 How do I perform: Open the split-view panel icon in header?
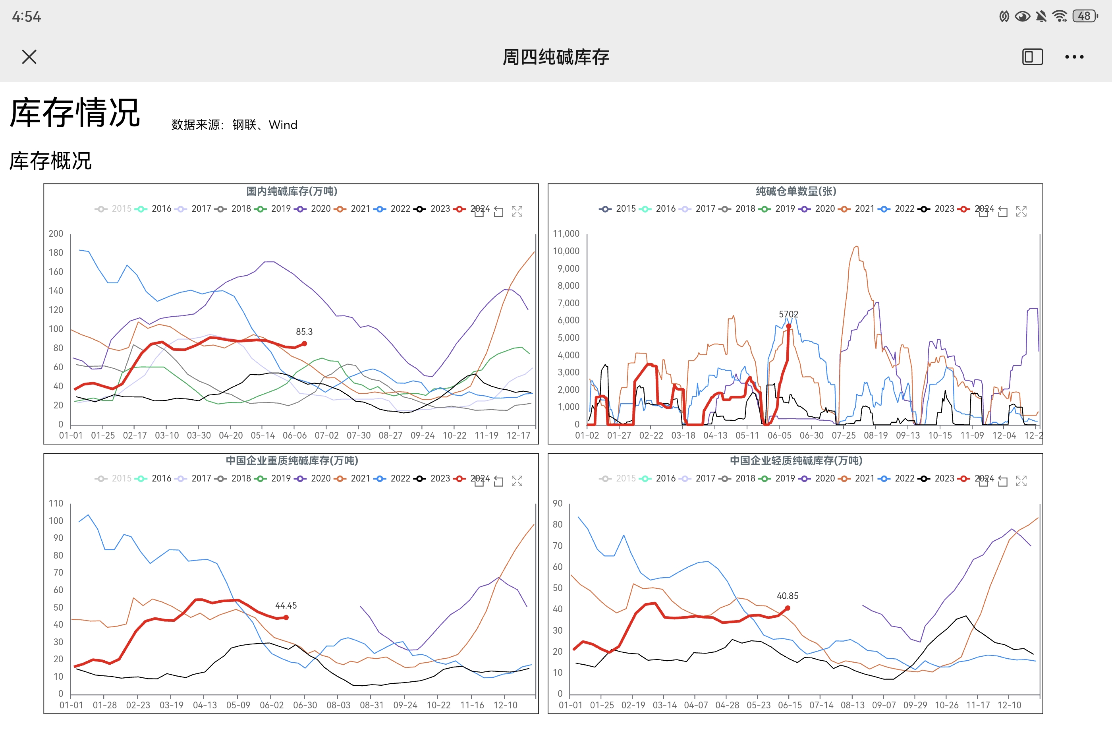click(x=1032, y=57)
